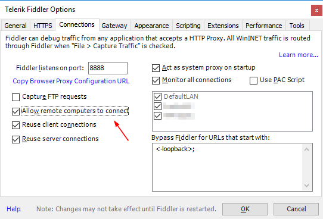
Task: Switch to the Extensions tab
Action: pyautogui.click(x=223, y=26)
